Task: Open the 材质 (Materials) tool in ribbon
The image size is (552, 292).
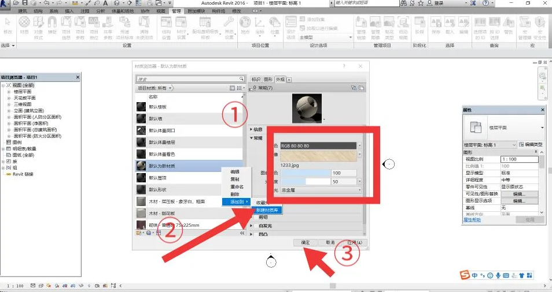Action: [x=24, y=25]
